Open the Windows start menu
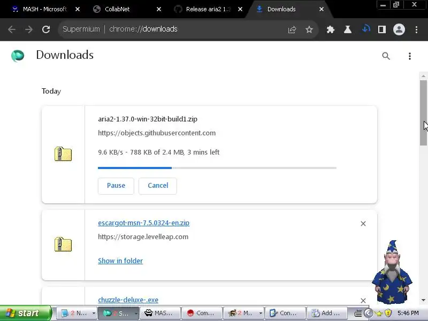The width and height of the screenshot is (428, 321). tap(25, 313)
